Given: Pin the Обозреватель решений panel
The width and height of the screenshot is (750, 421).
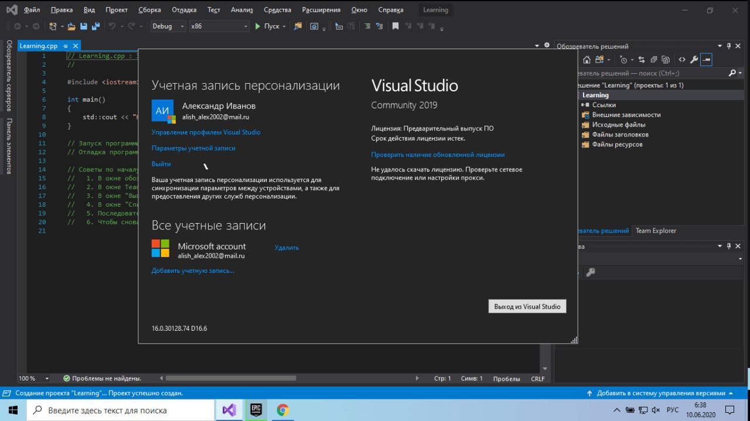Looking at the screenshot, I should click(x=729, y=46).
